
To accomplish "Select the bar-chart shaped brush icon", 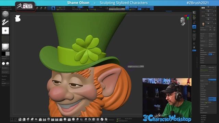I will (x=90, y=119).
